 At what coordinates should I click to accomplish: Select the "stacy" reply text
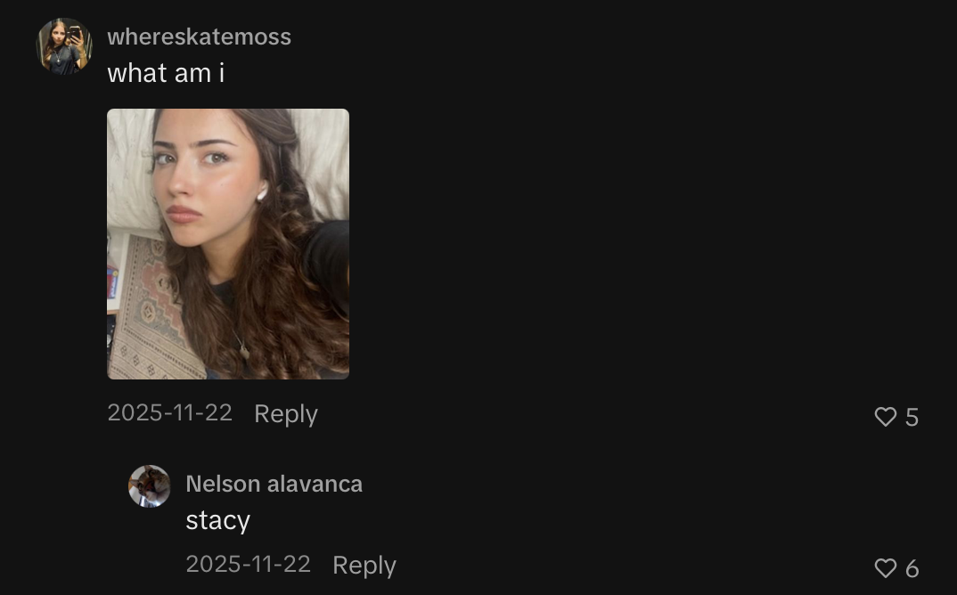tap(218, 520)
